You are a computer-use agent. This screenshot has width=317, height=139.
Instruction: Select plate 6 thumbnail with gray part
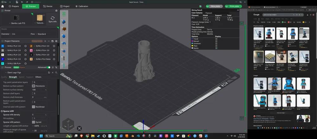pyautogui.click(x=64, y=58)
